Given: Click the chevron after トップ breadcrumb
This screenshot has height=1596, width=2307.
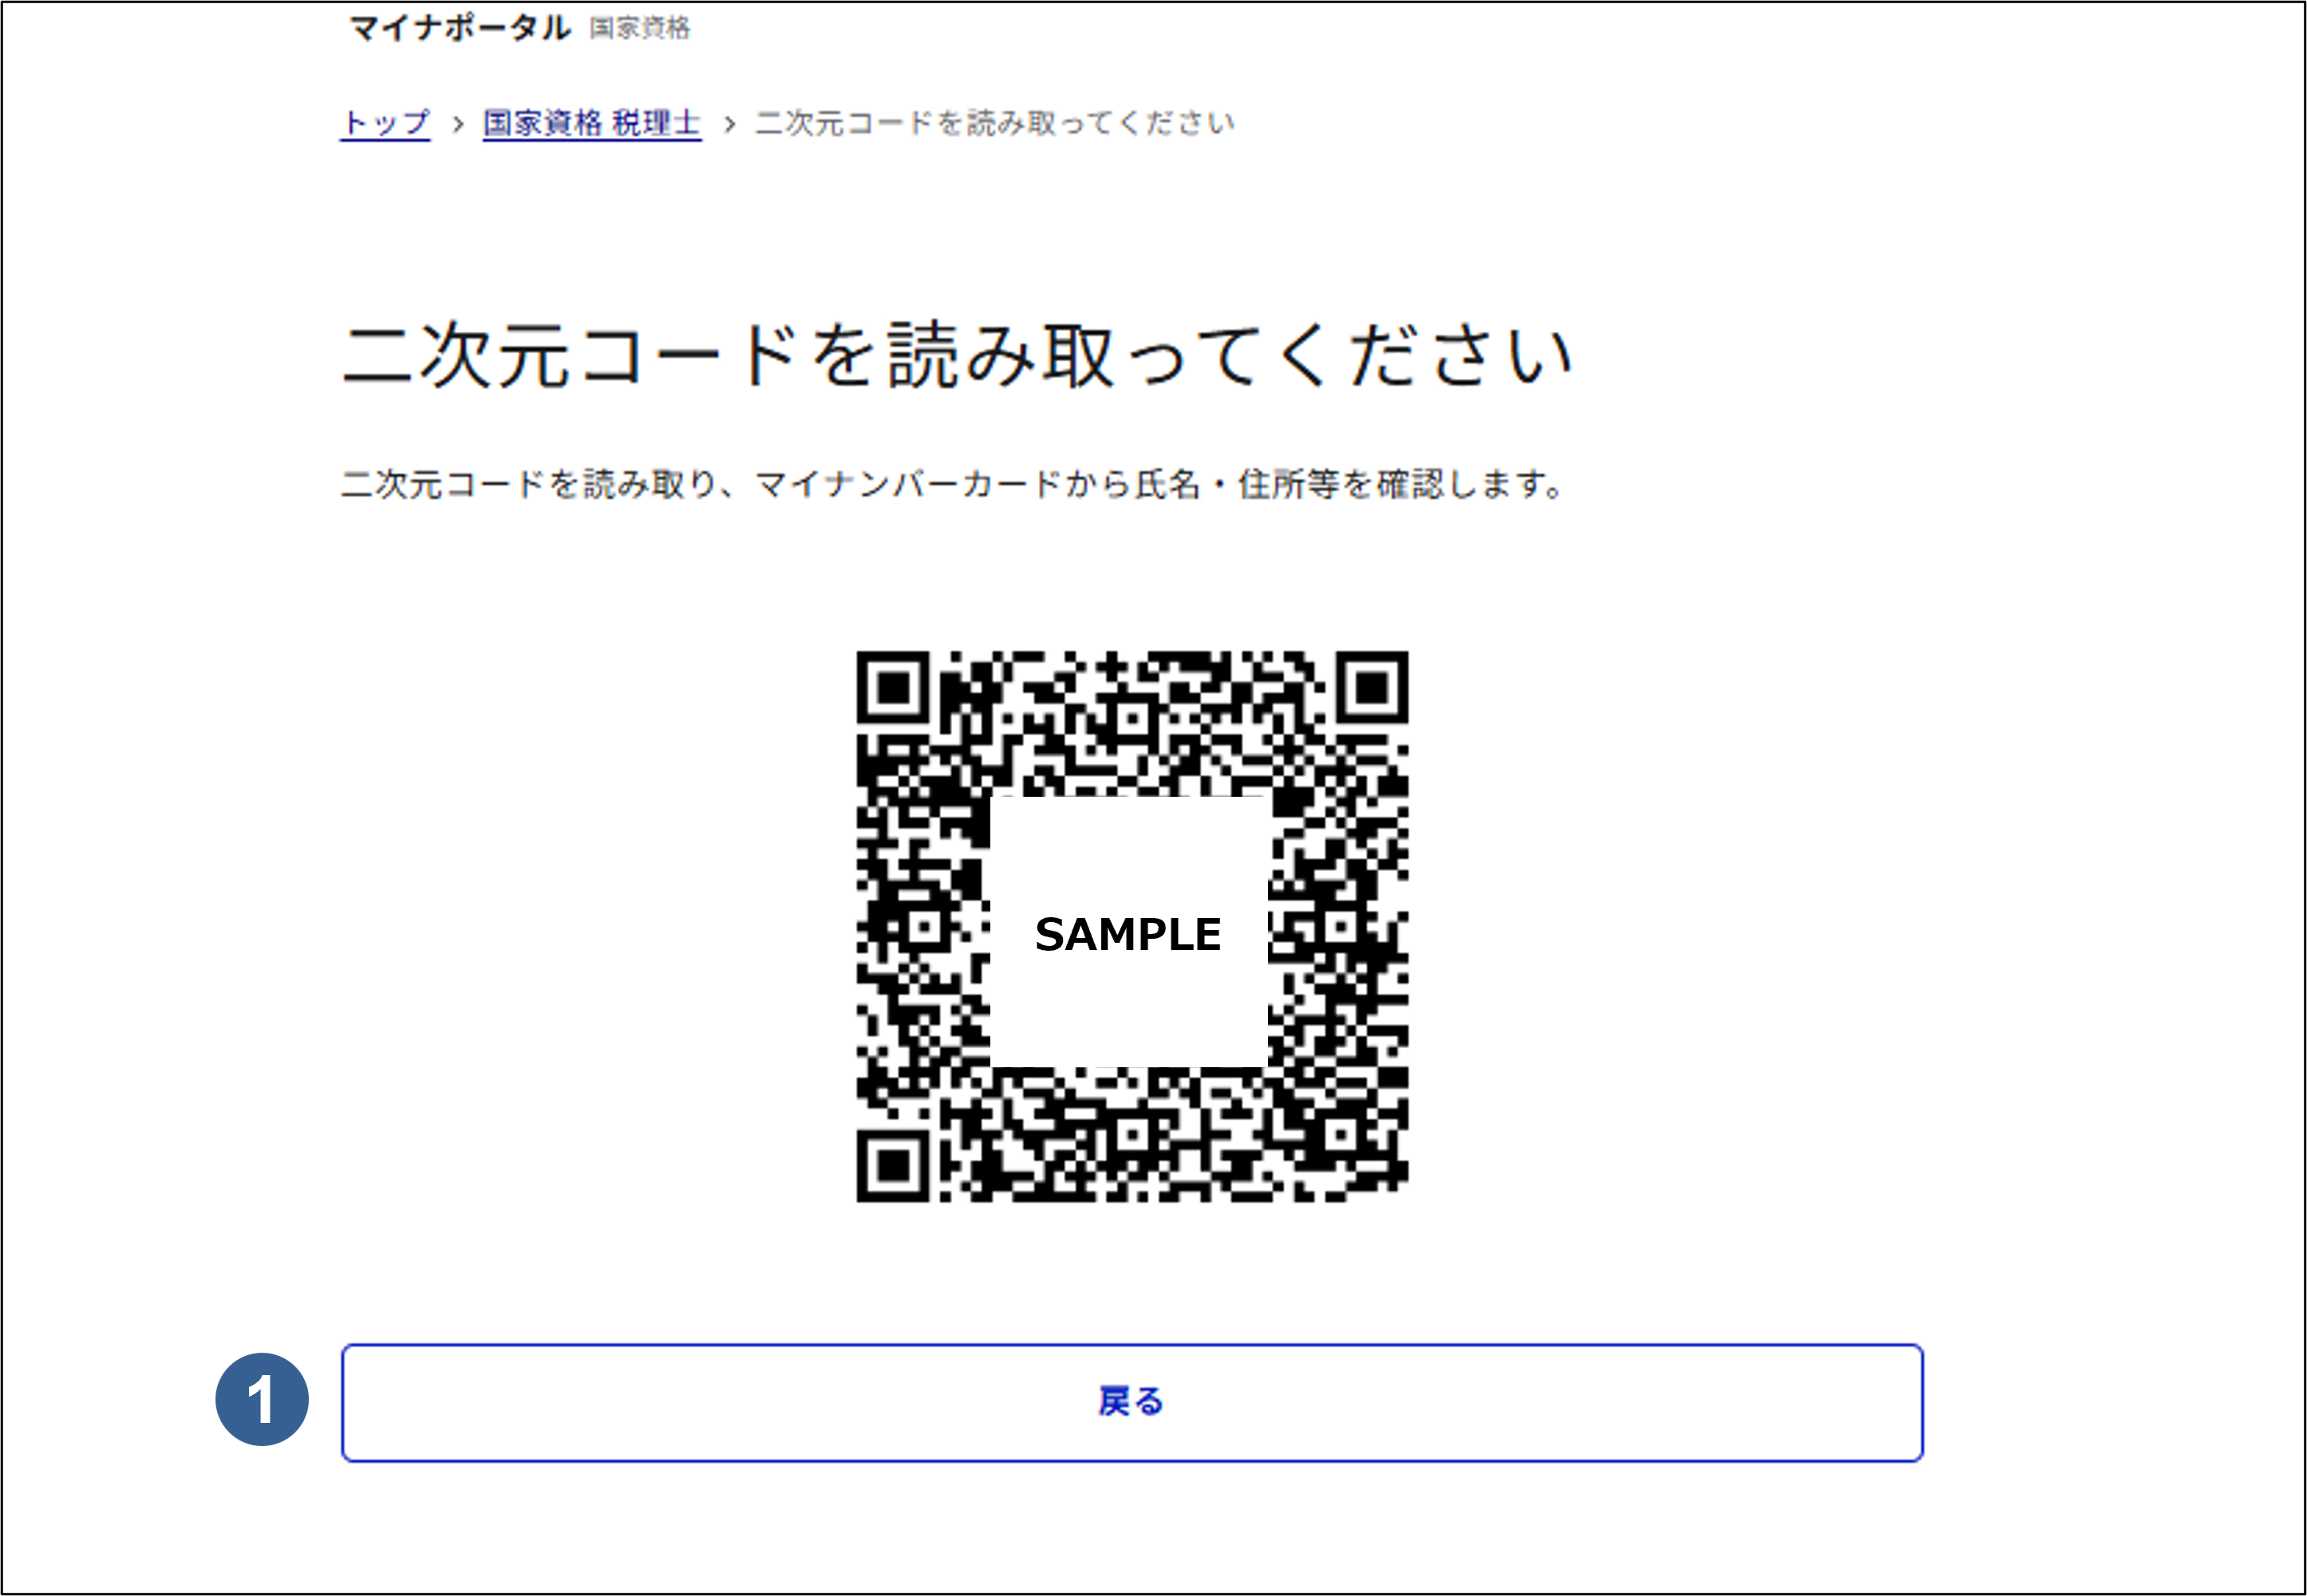Looking at the screenshot, I should tap(457, 124).
